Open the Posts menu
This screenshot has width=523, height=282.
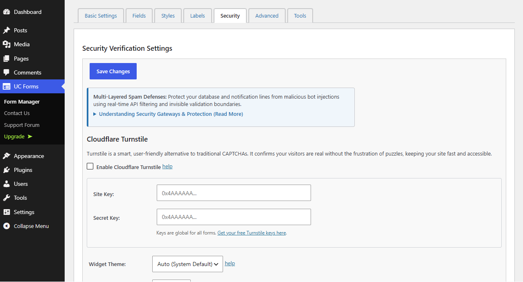(32, 30)
